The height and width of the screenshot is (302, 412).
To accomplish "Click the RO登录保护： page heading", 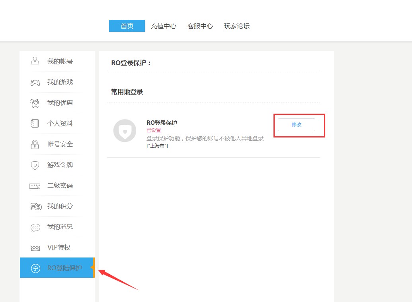I will pyautogui.click(x=131, y=63).
